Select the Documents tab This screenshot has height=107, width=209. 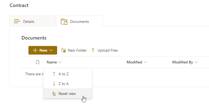[x=80, y=21]
